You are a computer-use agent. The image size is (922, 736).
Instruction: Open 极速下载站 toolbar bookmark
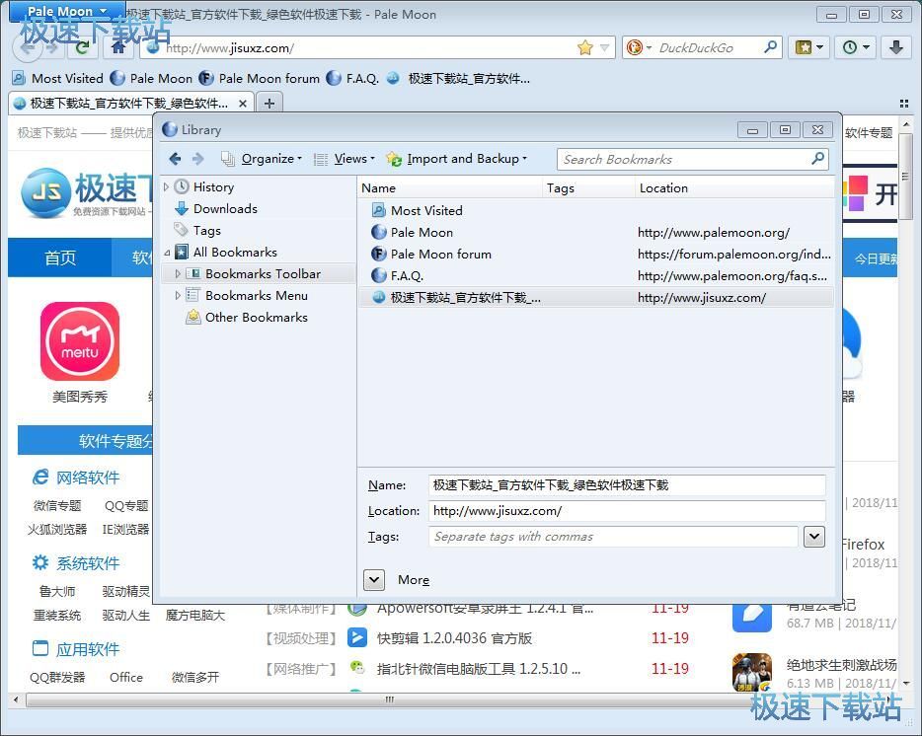click(459, 78)
